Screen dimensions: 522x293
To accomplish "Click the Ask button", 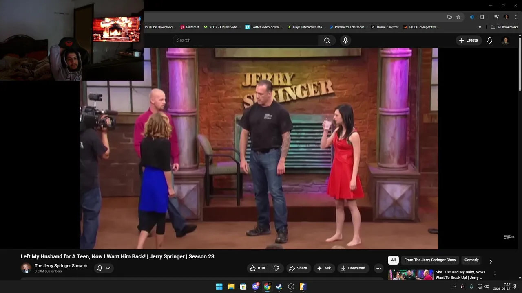I will tap(324, 268).
